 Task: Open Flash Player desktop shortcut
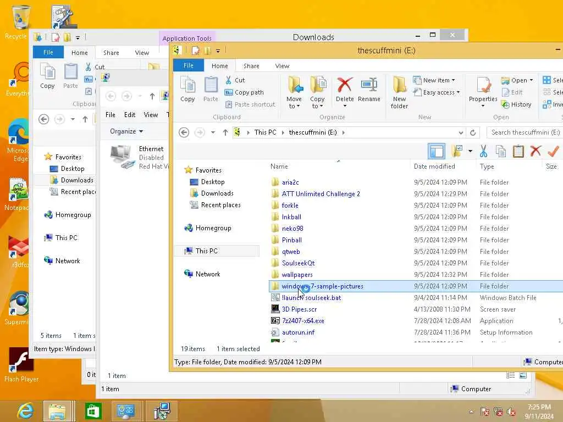[21, 365]
